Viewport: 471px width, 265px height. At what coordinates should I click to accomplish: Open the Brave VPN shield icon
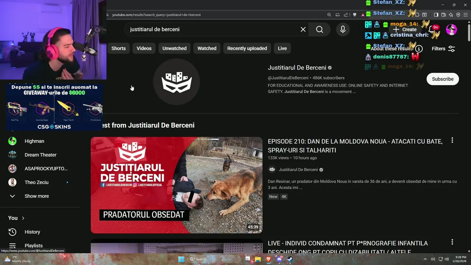tap(458, 15)
